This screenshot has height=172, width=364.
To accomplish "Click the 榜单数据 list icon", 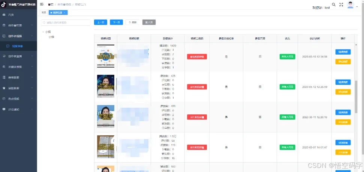I will (x=4, y=77).
